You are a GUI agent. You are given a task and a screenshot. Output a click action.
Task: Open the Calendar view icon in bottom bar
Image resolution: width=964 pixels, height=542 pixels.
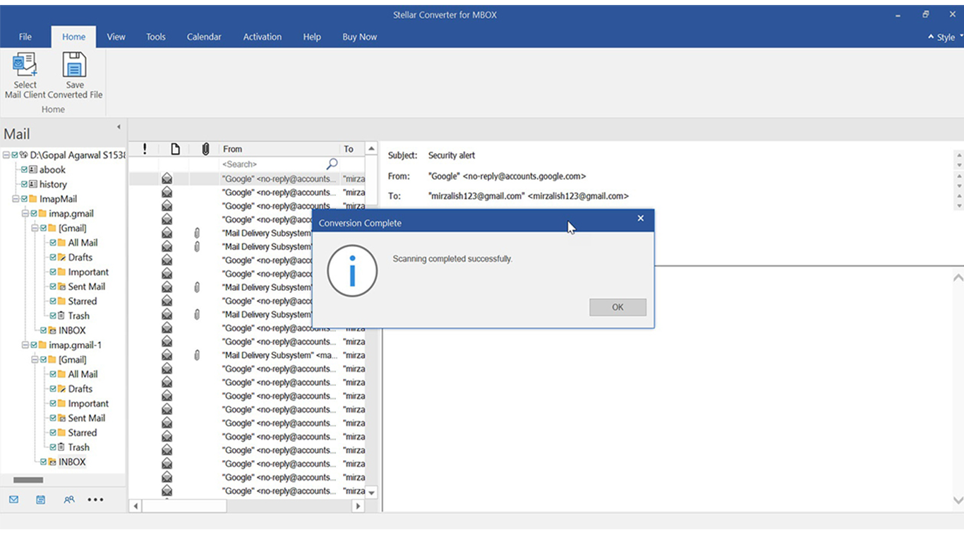[41, 500]
